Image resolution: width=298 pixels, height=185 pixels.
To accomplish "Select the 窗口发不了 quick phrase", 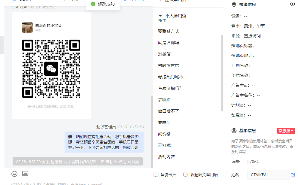I will pyautogui.click(x=169, y=111).
